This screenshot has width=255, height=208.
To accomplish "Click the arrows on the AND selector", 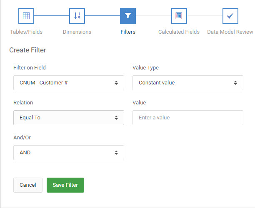I will pos(116,153).
